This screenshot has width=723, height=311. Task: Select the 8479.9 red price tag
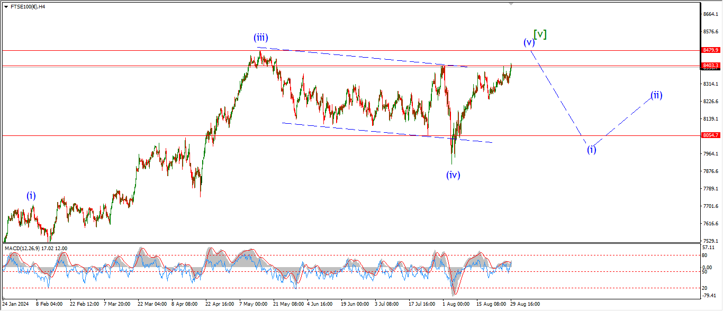710,50
